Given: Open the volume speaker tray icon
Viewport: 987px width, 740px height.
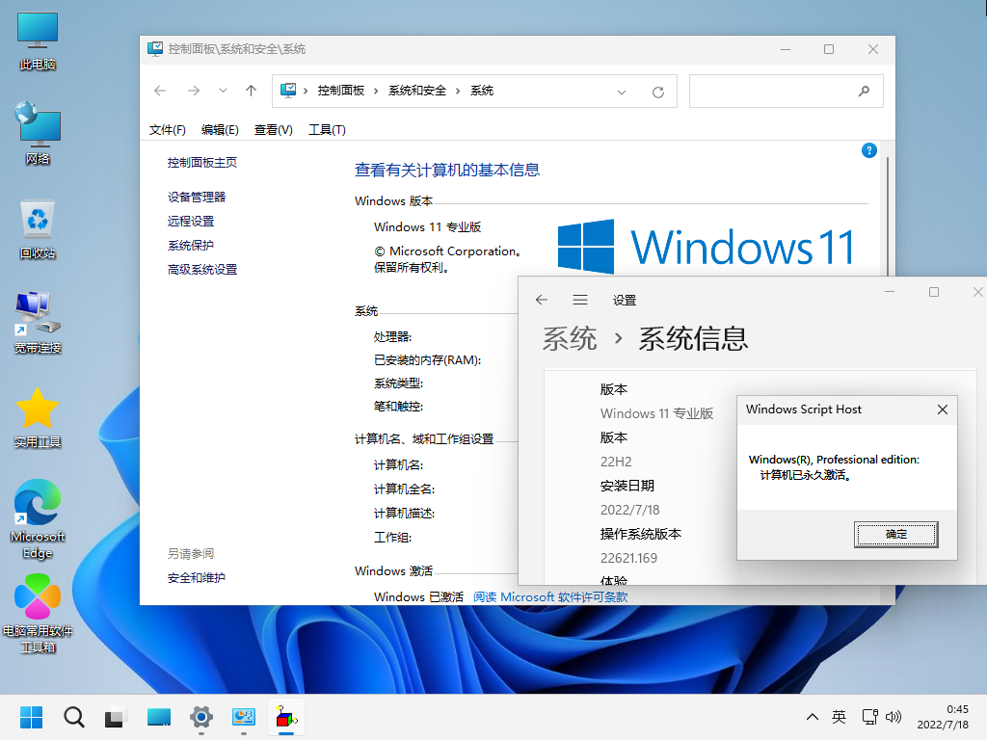Looking at the screenshot, I should (x=894, y=717).
